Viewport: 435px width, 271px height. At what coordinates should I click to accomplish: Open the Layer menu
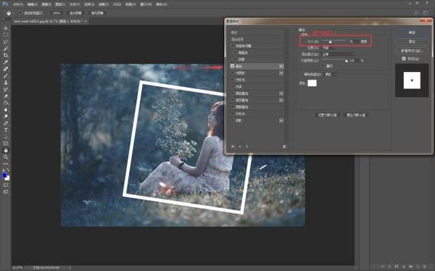[60, 4]
